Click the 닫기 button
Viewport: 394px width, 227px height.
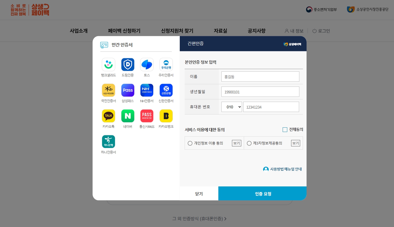199,193
